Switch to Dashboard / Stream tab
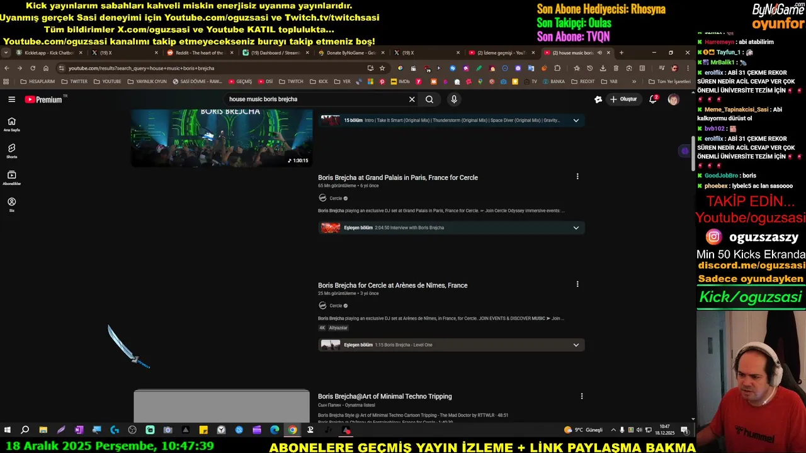 tap(275, 53)
